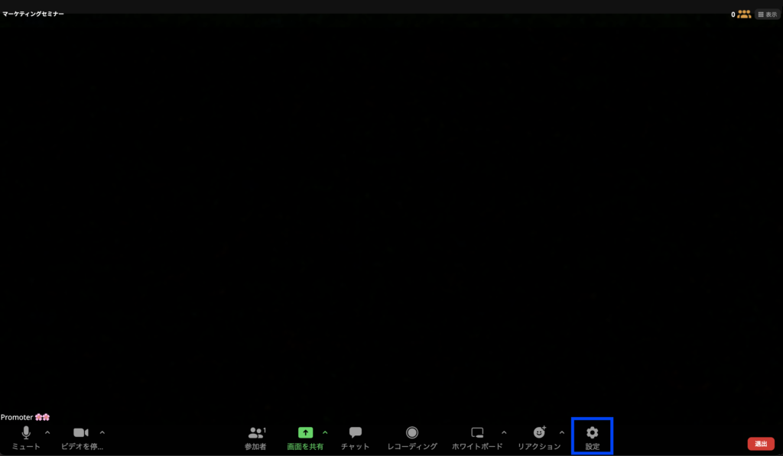Expand the arrow beside リアクション
This screenshot has height=456, width=783.
(562, 432)
